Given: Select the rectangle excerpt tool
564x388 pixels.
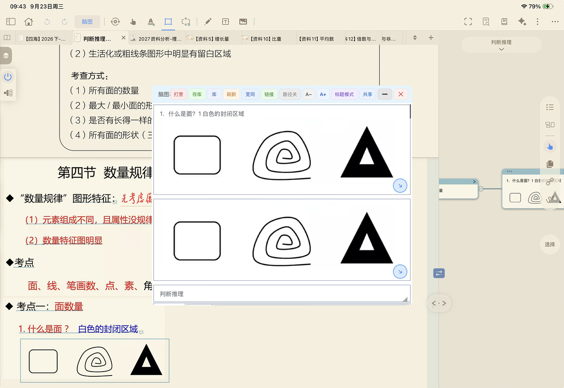Looking at the screenshot, I should (x=168, y=22).
